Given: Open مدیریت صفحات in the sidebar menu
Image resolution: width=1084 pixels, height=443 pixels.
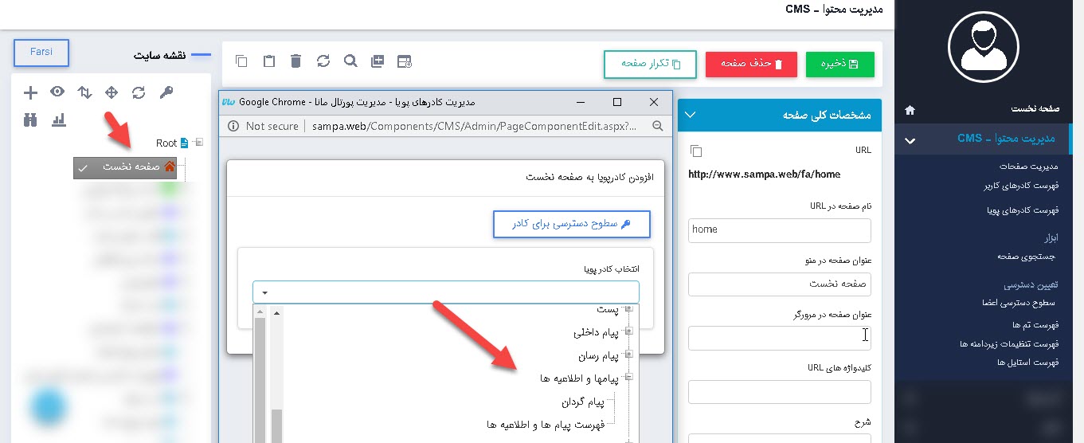Looking at the screenshot, I should (1028, 167).
